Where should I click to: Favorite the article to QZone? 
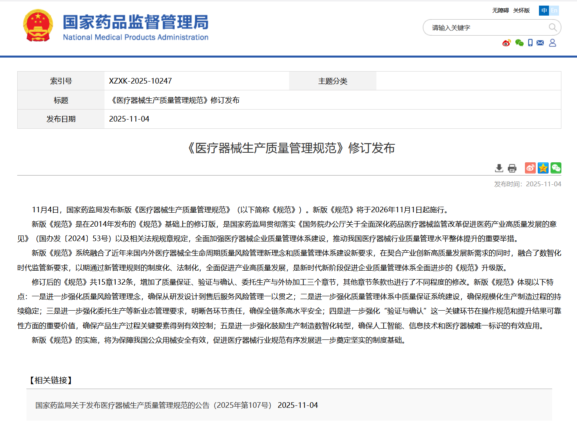tap(543, 168)
